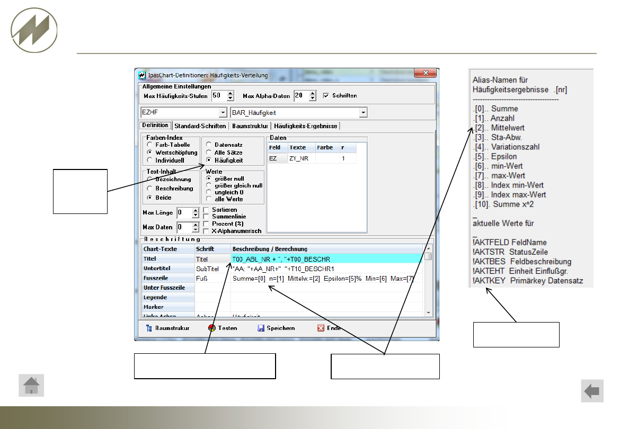
Task: Select the Farb-Tabelle radio button
Action: click(x=149, y=145)
